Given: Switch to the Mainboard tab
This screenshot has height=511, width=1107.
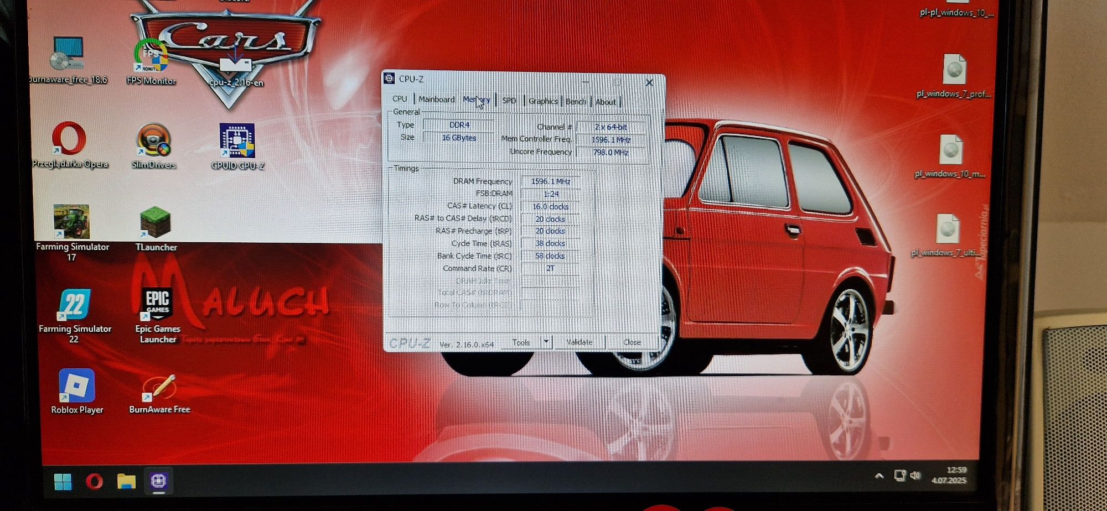Looking at the screenshot, I should pyautogui.click(x=436, y=100).
